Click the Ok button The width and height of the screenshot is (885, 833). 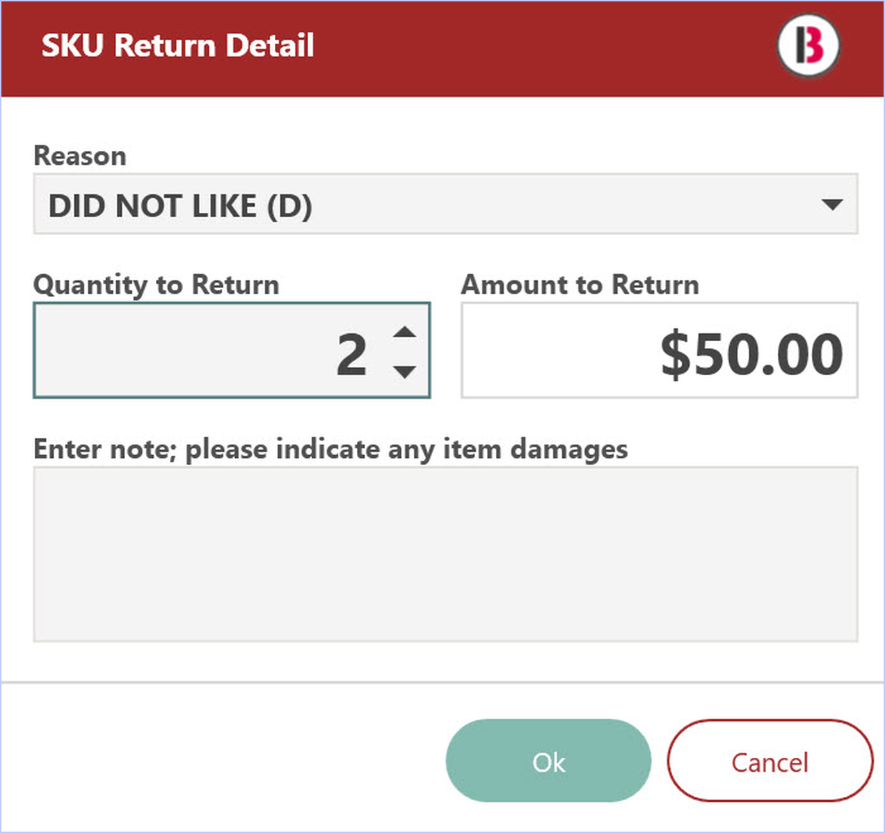tap(548, 761)
